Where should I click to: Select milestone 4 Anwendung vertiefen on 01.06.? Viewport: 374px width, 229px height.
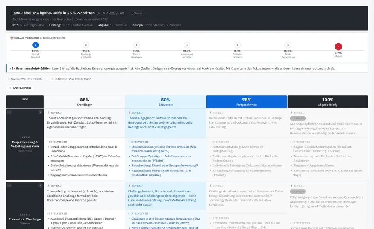(x=187, y=45)
